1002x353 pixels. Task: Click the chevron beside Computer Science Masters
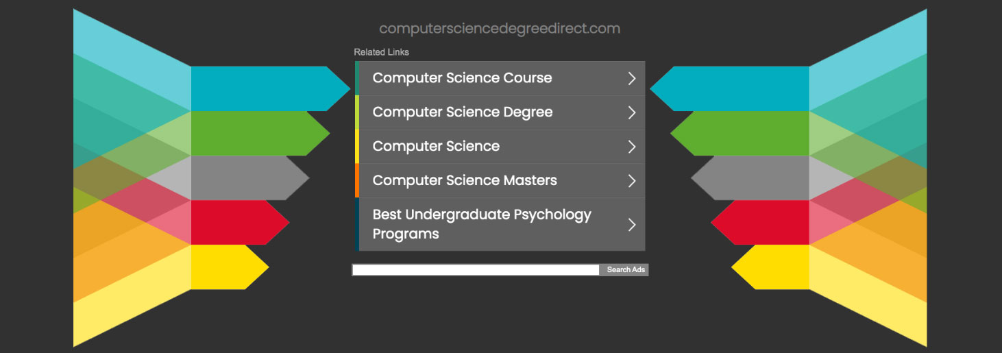(x=632, y=181)
